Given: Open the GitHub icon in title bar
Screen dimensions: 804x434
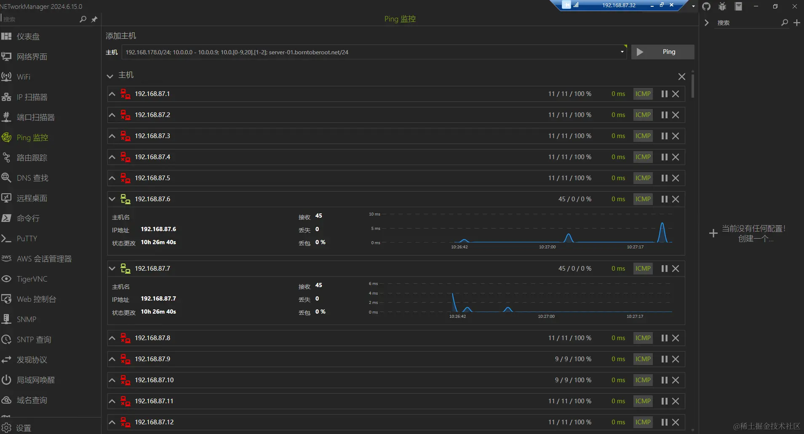Looking at the screenshot, I should (706, 6).
